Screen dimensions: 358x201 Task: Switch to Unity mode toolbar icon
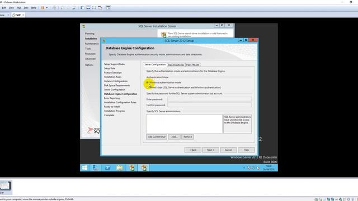click(x=100, y=8)
